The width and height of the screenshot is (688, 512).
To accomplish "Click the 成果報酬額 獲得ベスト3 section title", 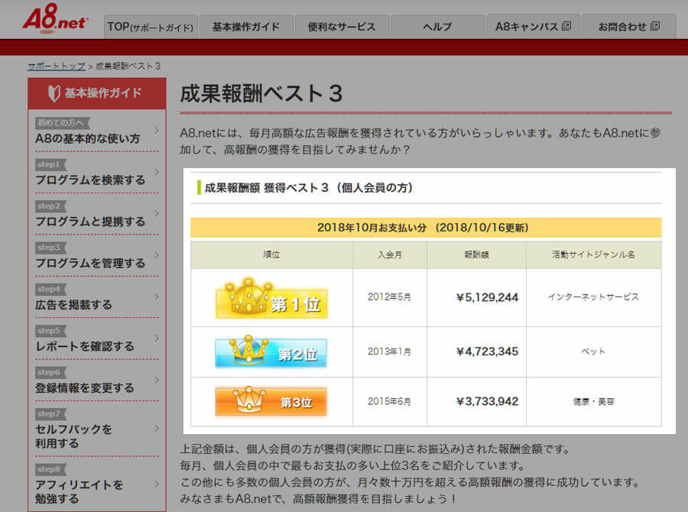I will [x=310, y=188].
